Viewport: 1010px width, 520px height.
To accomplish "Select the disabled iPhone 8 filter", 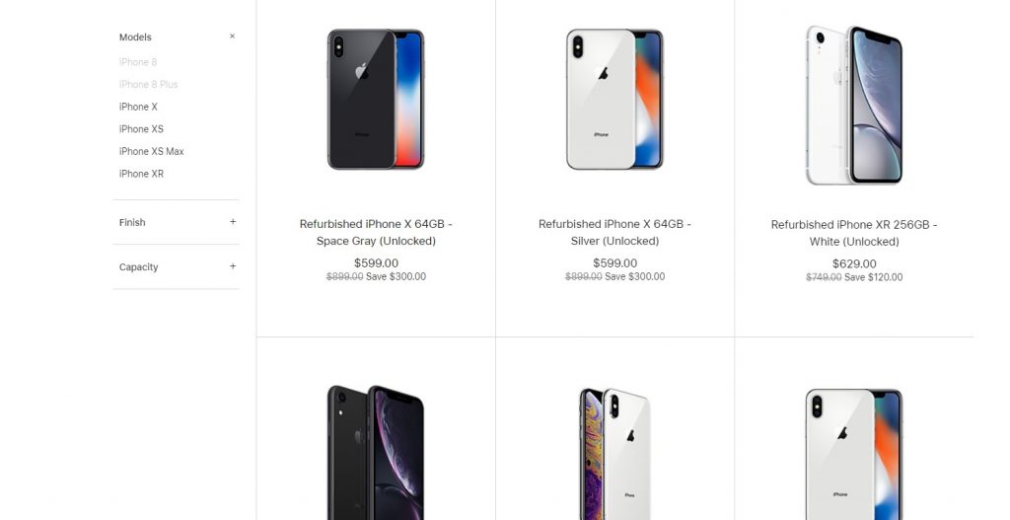I will click(x=138, y=62).
